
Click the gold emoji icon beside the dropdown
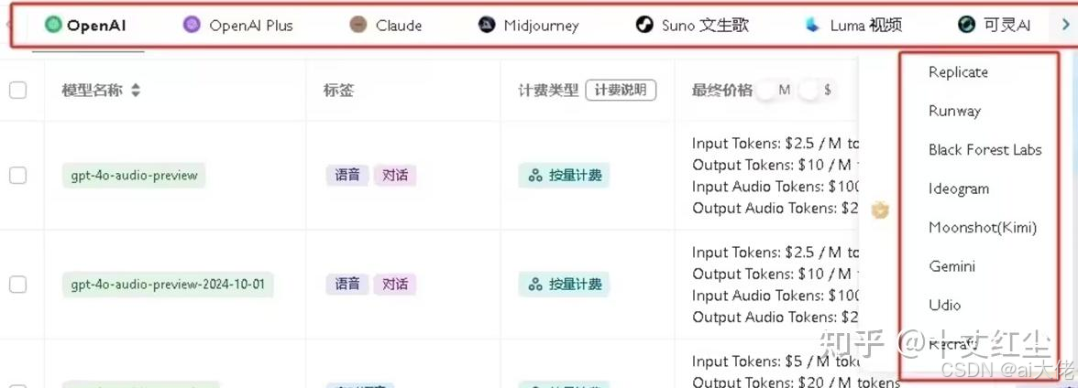point(880,210)
